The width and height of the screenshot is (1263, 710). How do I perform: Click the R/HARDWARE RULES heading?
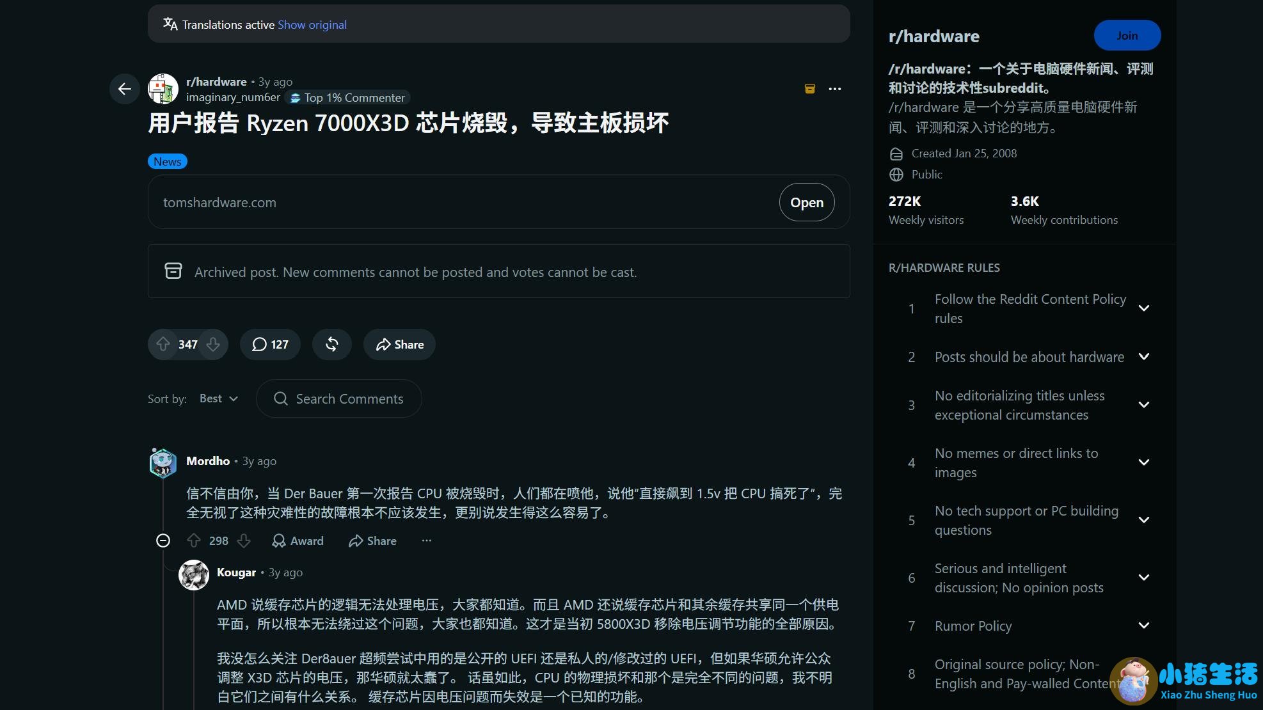[944, 268]
